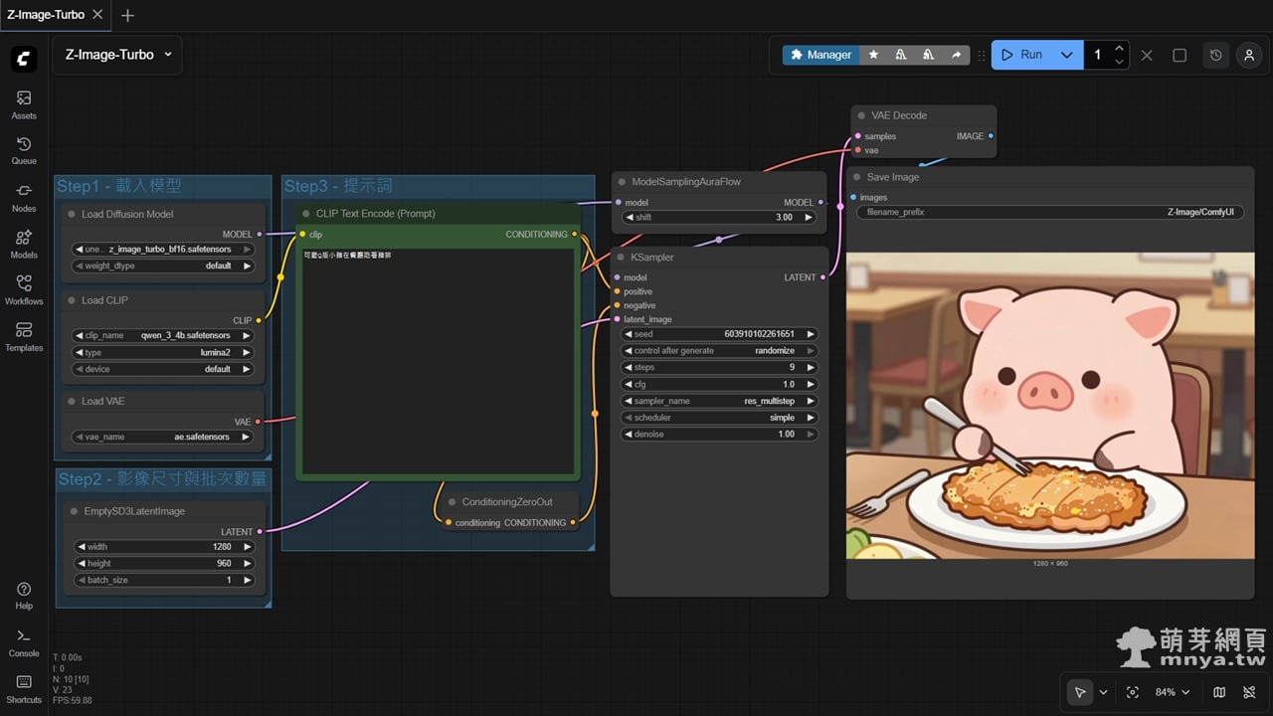Toggle collapse dot on KSampler node
The width and height of the screenshot is (1273, 716).
[622, 258]
